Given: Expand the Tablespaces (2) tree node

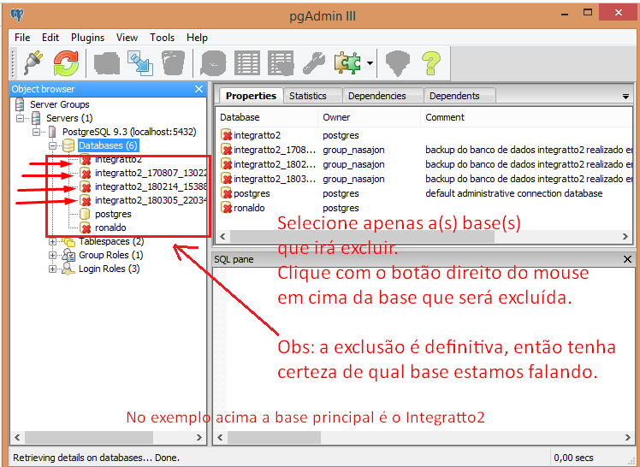Looking at the screenshot, I should (53, 242).
